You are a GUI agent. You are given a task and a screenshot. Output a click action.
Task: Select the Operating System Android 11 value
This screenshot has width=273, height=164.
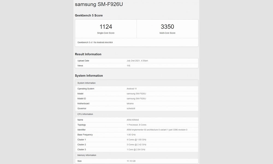pos(132,89)
